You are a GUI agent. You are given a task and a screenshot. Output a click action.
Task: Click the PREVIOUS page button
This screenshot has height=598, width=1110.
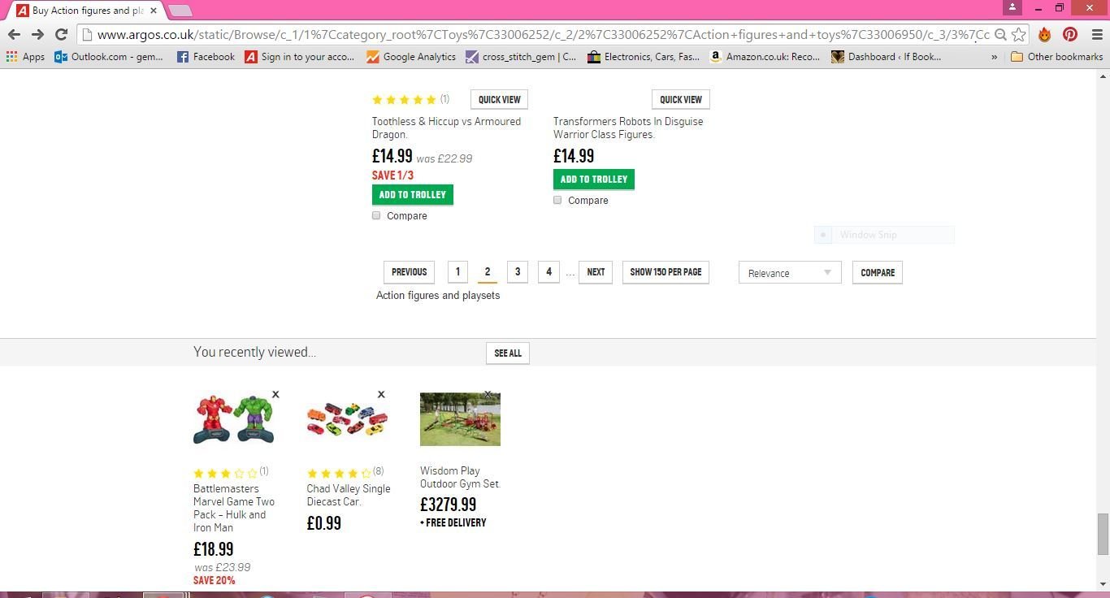point(409,272)
